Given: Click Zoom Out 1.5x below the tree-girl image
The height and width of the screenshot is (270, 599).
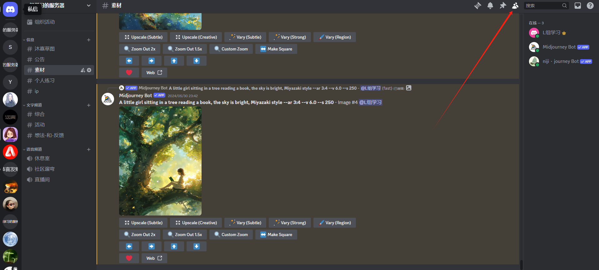Looking at the screenshot, I should (185, 234).
